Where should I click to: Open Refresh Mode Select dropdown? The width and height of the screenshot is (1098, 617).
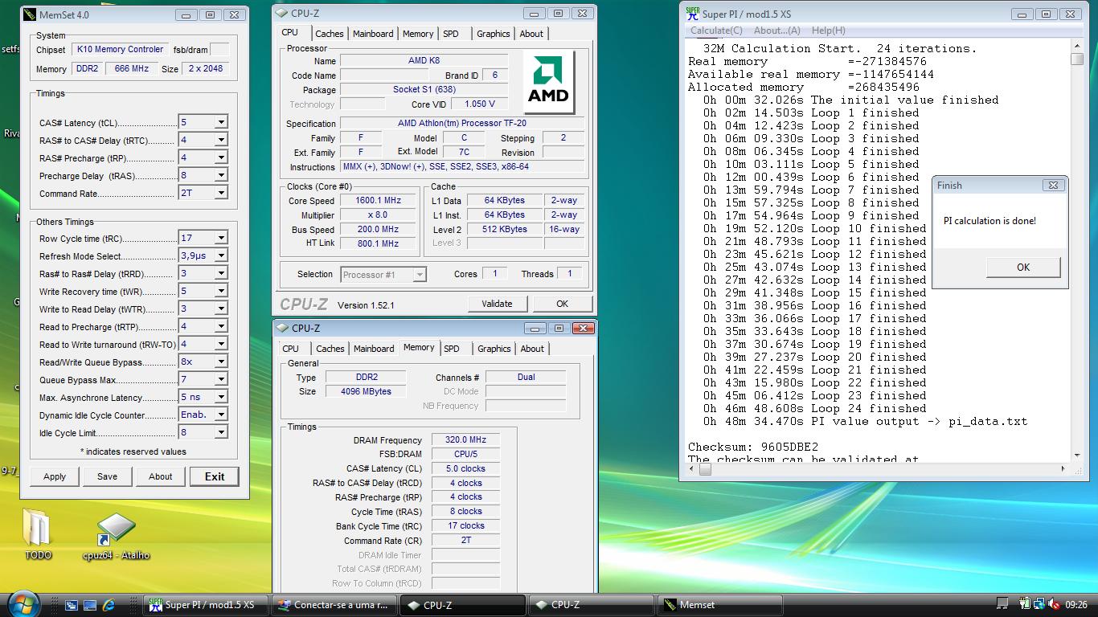(x=203, y=255)
